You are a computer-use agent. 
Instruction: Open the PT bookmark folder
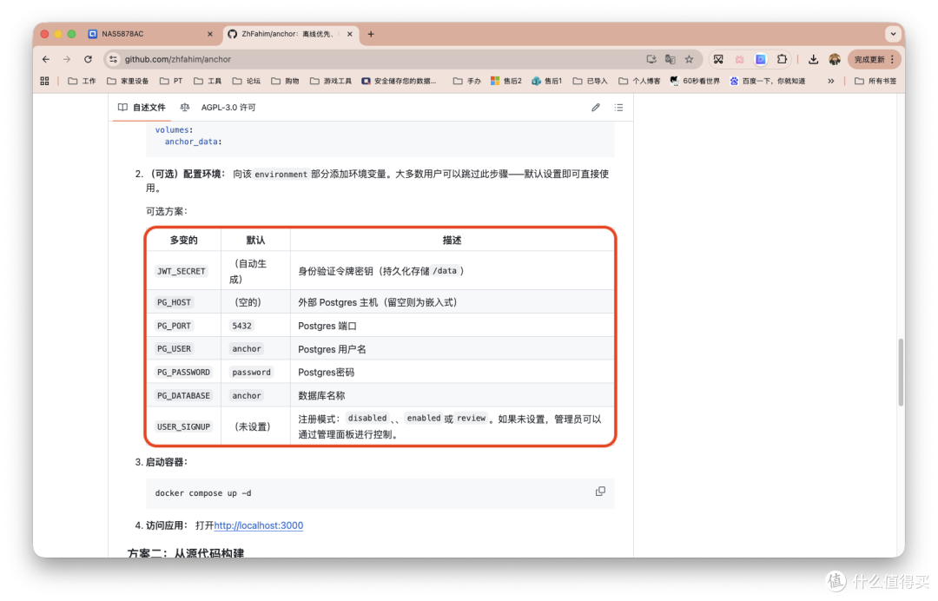click(171, 81)
